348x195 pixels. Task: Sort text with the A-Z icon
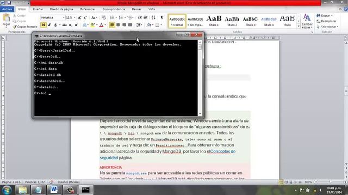tap(153, 17)
